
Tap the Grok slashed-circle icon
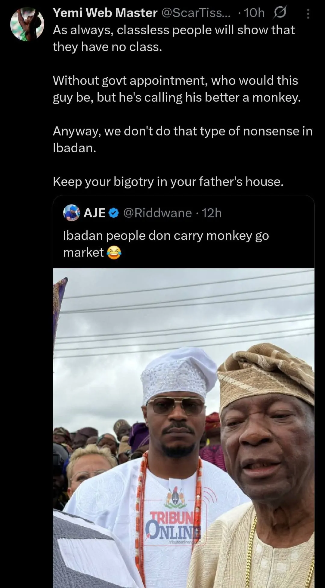[280, 13]
